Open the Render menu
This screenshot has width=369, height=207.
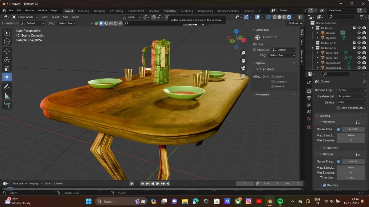pyautogui.click(x=30, y=10)
